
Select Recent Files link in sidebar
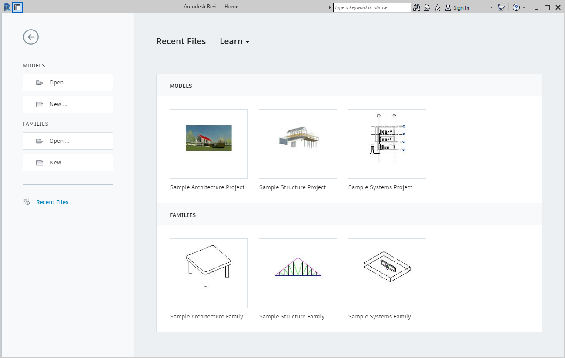(x=52, y=202)
